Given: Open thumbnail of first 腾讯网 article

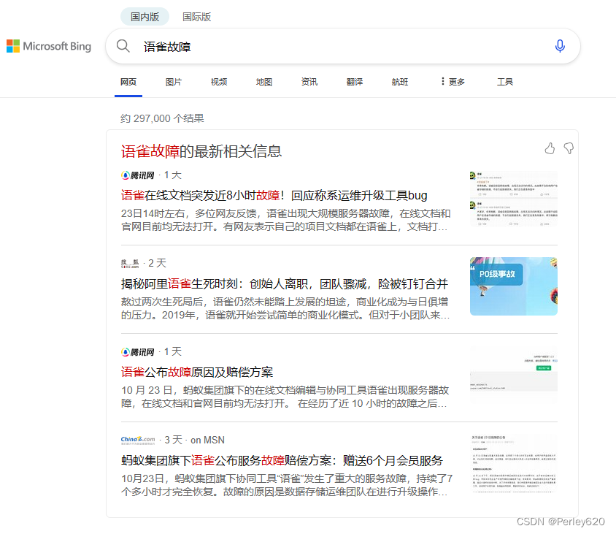Looking at the screenshot, I should 514,199.
